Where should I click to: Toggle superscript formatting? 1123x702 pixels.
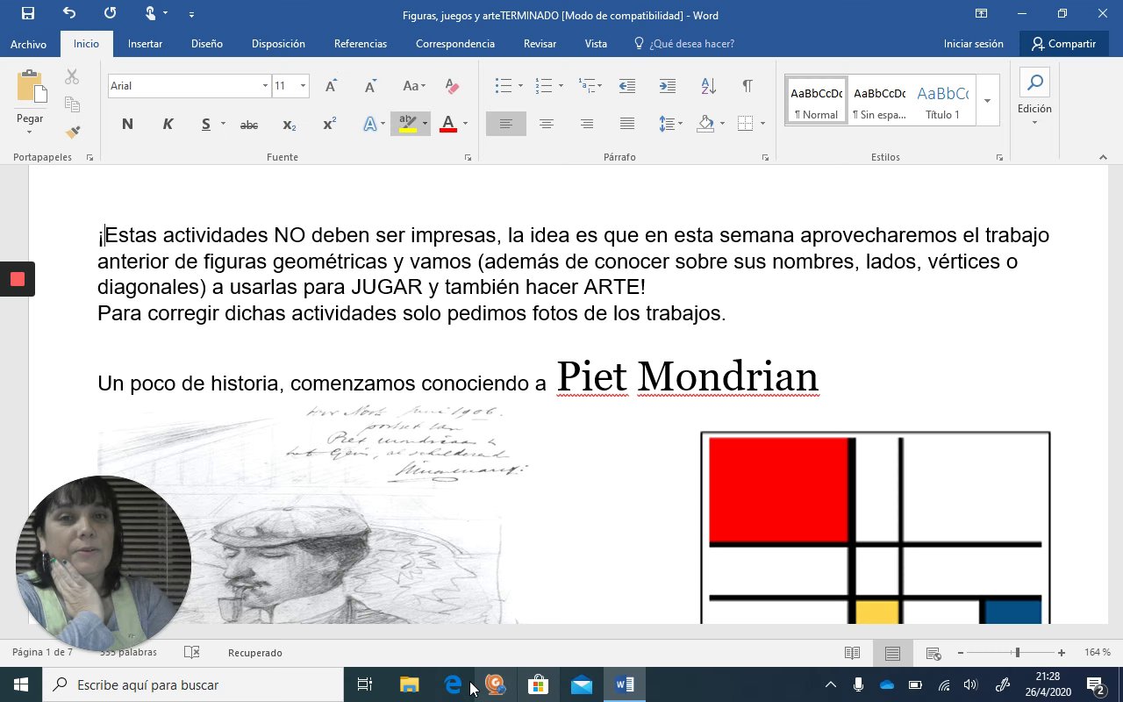tap(329, 125)
